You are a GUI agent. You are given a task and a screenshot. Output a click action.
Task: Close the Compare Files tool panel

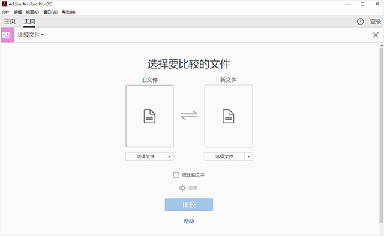(x=376, y=35)
